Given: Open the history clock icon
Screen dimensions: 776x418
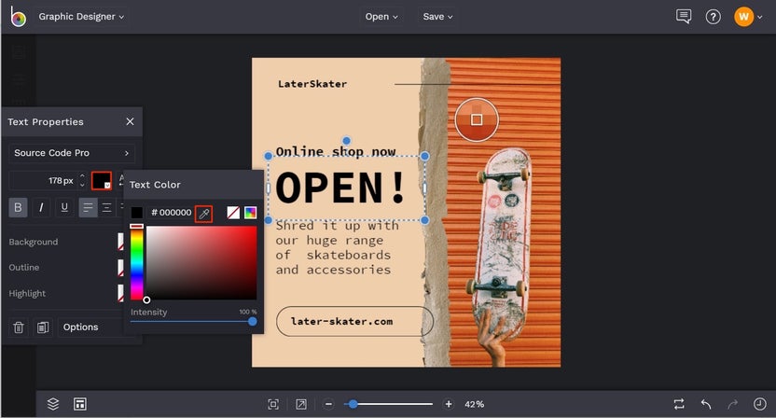Looking at the screenshot, I should (759, 404).
